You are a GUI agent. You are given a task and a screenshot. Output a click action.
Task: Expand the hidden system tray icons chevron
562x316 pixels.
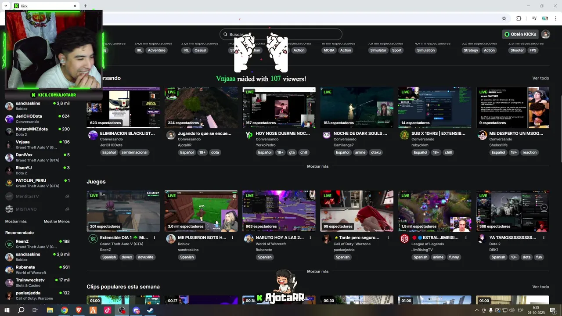(477, 310)
